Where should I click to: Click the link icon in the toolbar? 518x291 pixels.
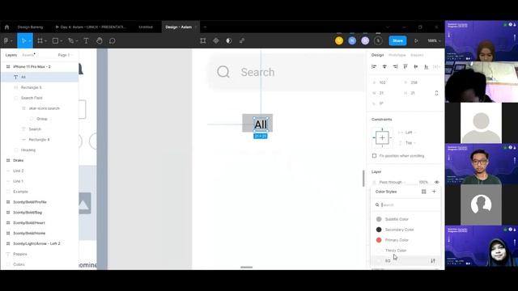tap(242, 40)
